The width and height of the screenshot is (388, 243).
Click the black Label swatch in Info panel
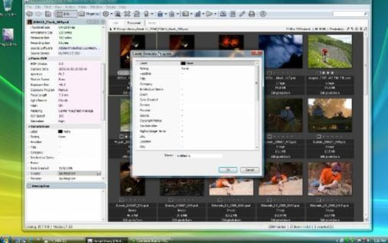tap(60, 131)
